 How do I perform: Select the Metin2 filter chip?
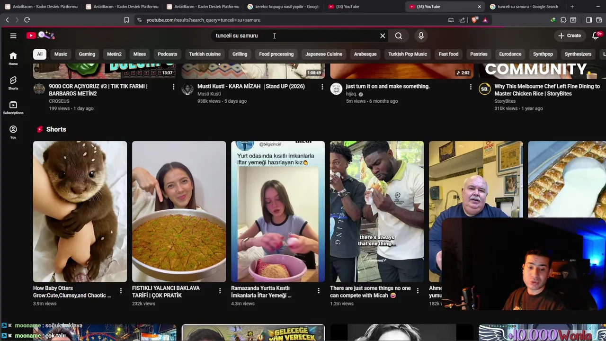click(x=114, y=54)
